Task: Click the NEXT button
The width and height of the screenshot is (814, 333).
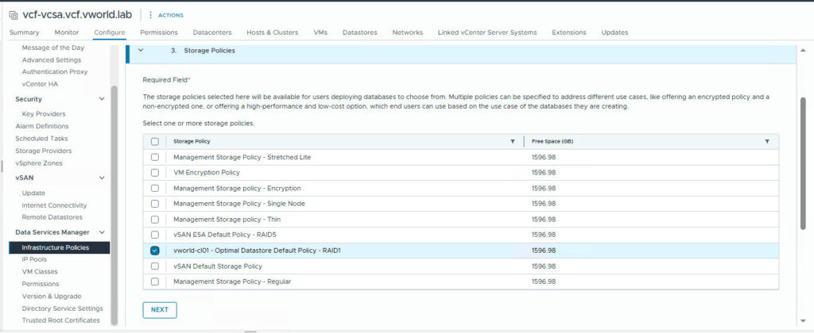Action: tap(160, 310)
